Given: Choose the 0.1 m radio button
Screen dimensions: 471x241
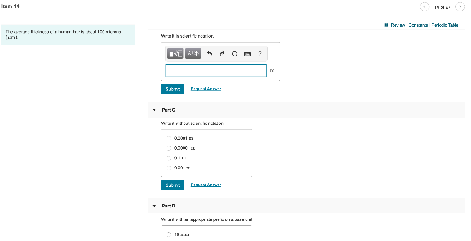Looking at the screenshot, I should [169, 158].
